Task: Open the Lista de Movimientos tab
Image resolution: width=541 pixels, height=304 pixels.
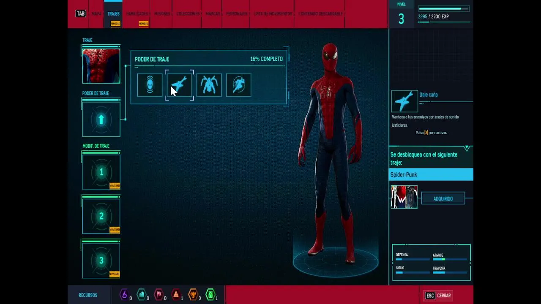Action: [x=273, y=14]
